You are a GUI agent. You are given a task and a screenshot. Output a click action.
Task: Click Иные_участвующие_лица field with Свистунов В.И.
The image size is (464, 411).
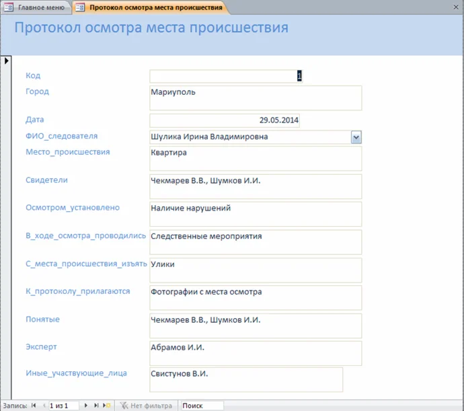tap(246, 379)
